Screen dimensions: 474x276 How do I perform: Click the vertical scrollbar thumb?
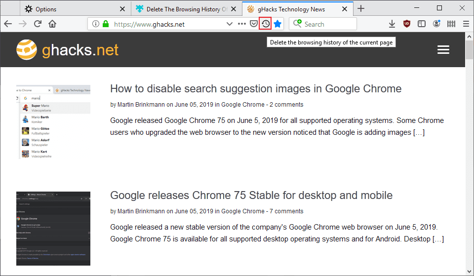pos(469,50)
